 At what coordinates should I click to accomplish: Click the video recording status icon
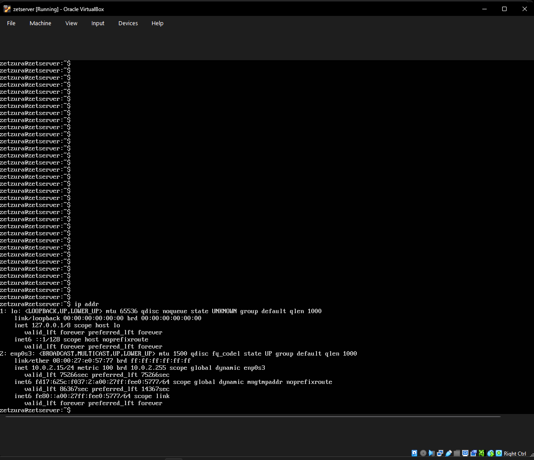[473, 453]
